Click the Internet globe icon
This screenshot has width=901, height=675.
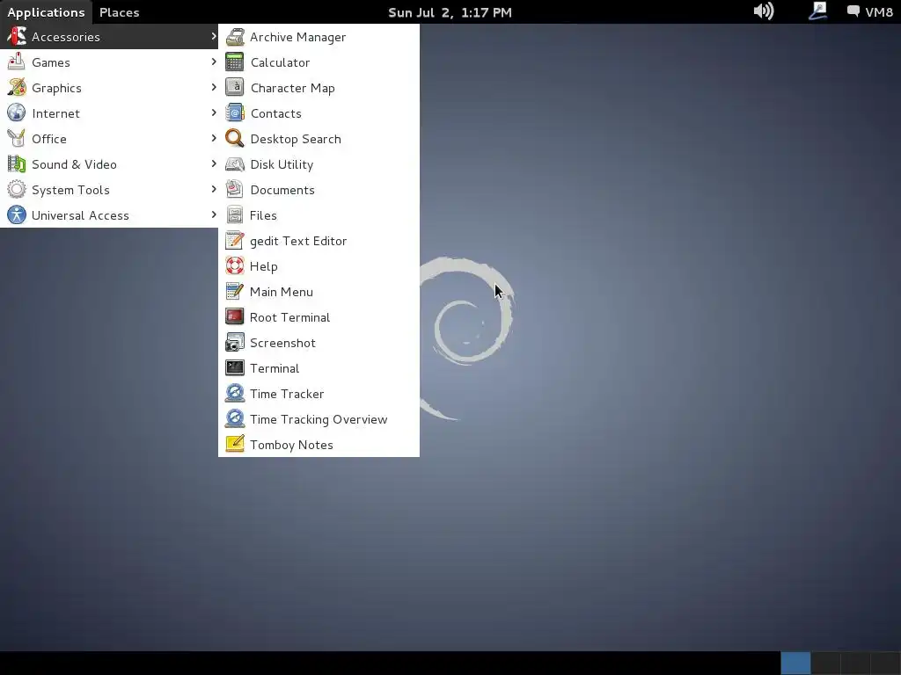16,113
